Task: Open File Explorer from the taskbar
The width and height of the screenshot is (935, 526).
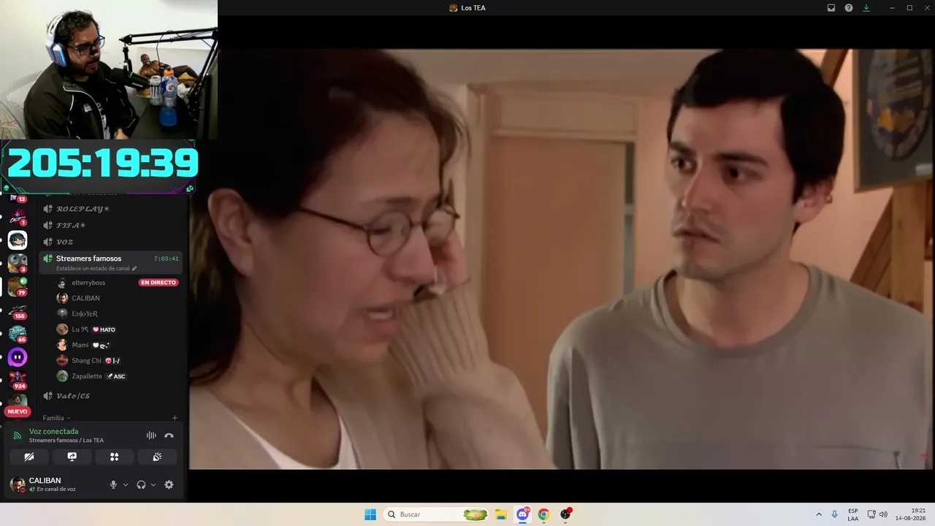Action: pos(501,514)
